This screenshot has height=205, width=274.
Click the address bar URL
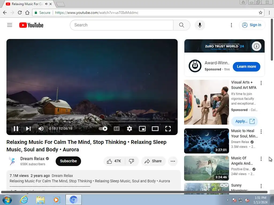tap(97, 13)
